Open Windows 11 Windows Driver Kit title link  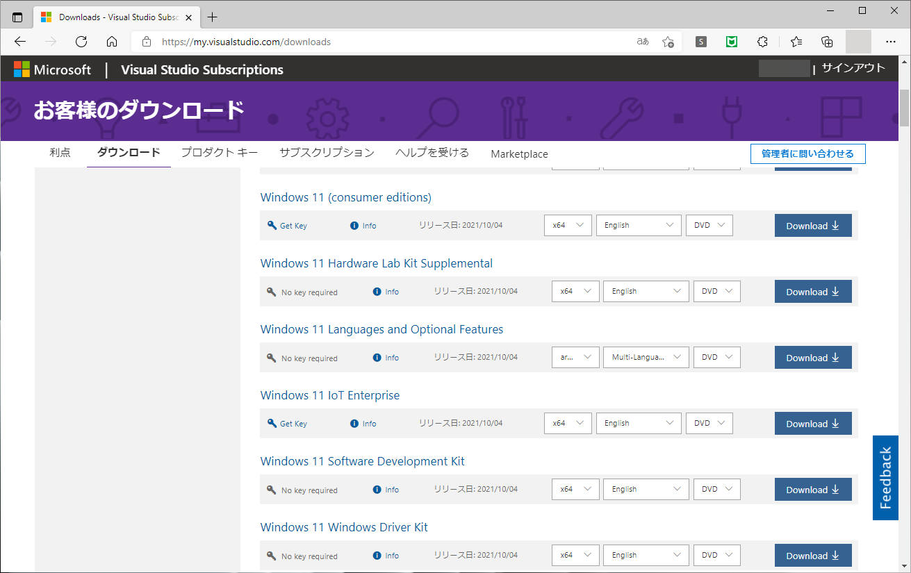344,527
